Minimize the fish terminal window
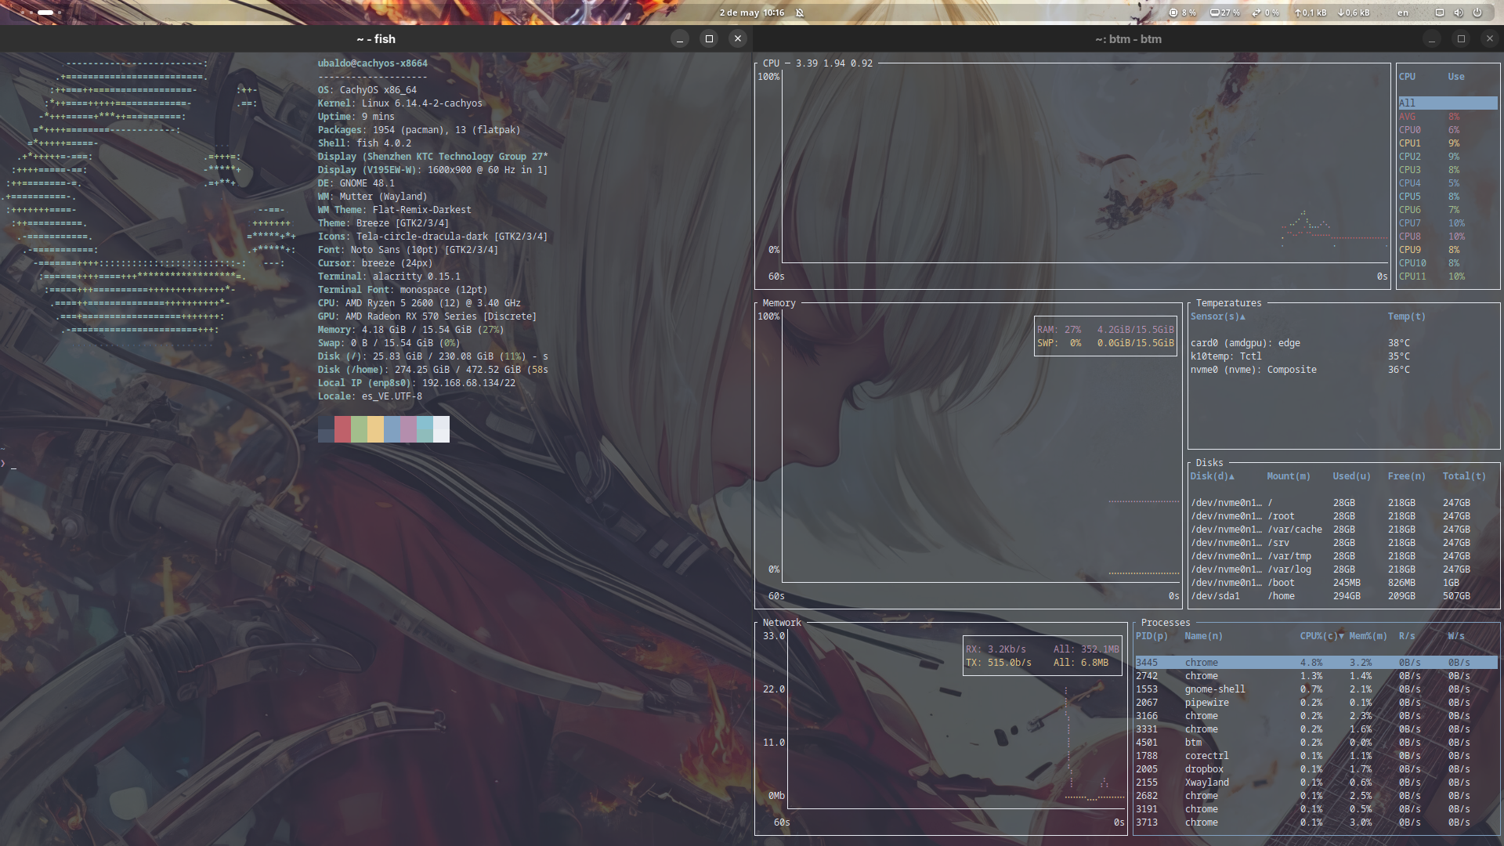 (x=680, y=38)
